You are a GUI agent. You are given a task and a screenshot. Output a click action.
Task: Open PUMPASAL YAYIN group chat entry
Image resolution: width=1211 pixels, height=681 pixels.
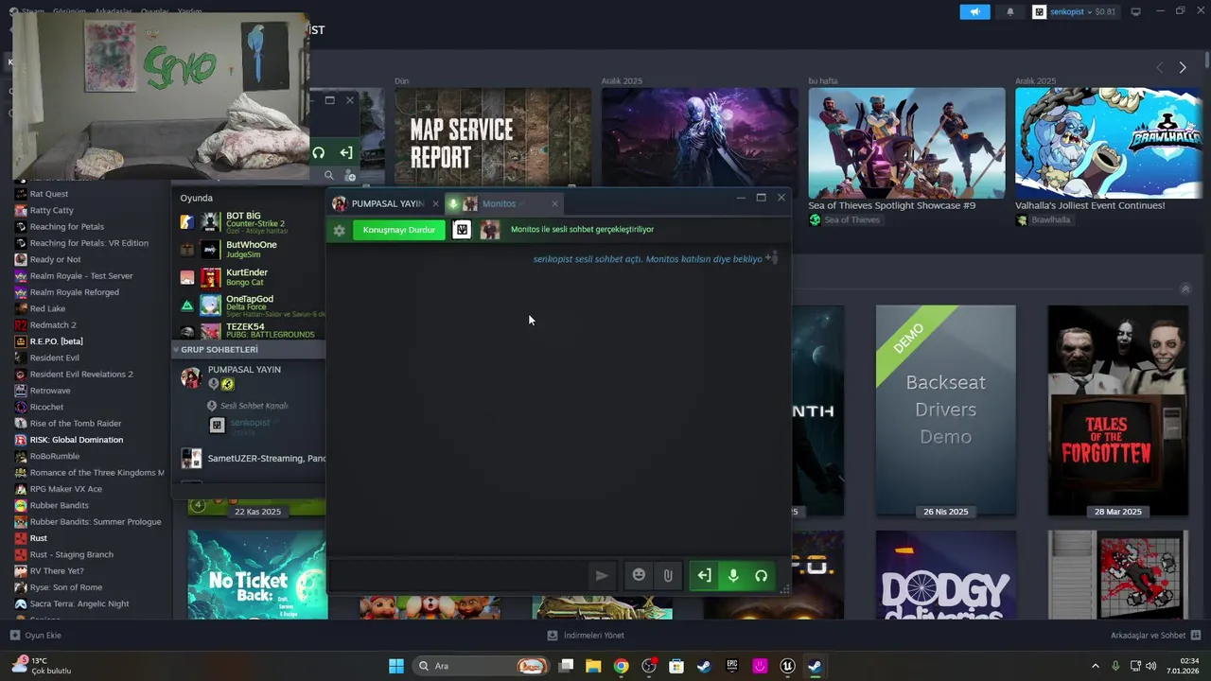click(244, 369)
